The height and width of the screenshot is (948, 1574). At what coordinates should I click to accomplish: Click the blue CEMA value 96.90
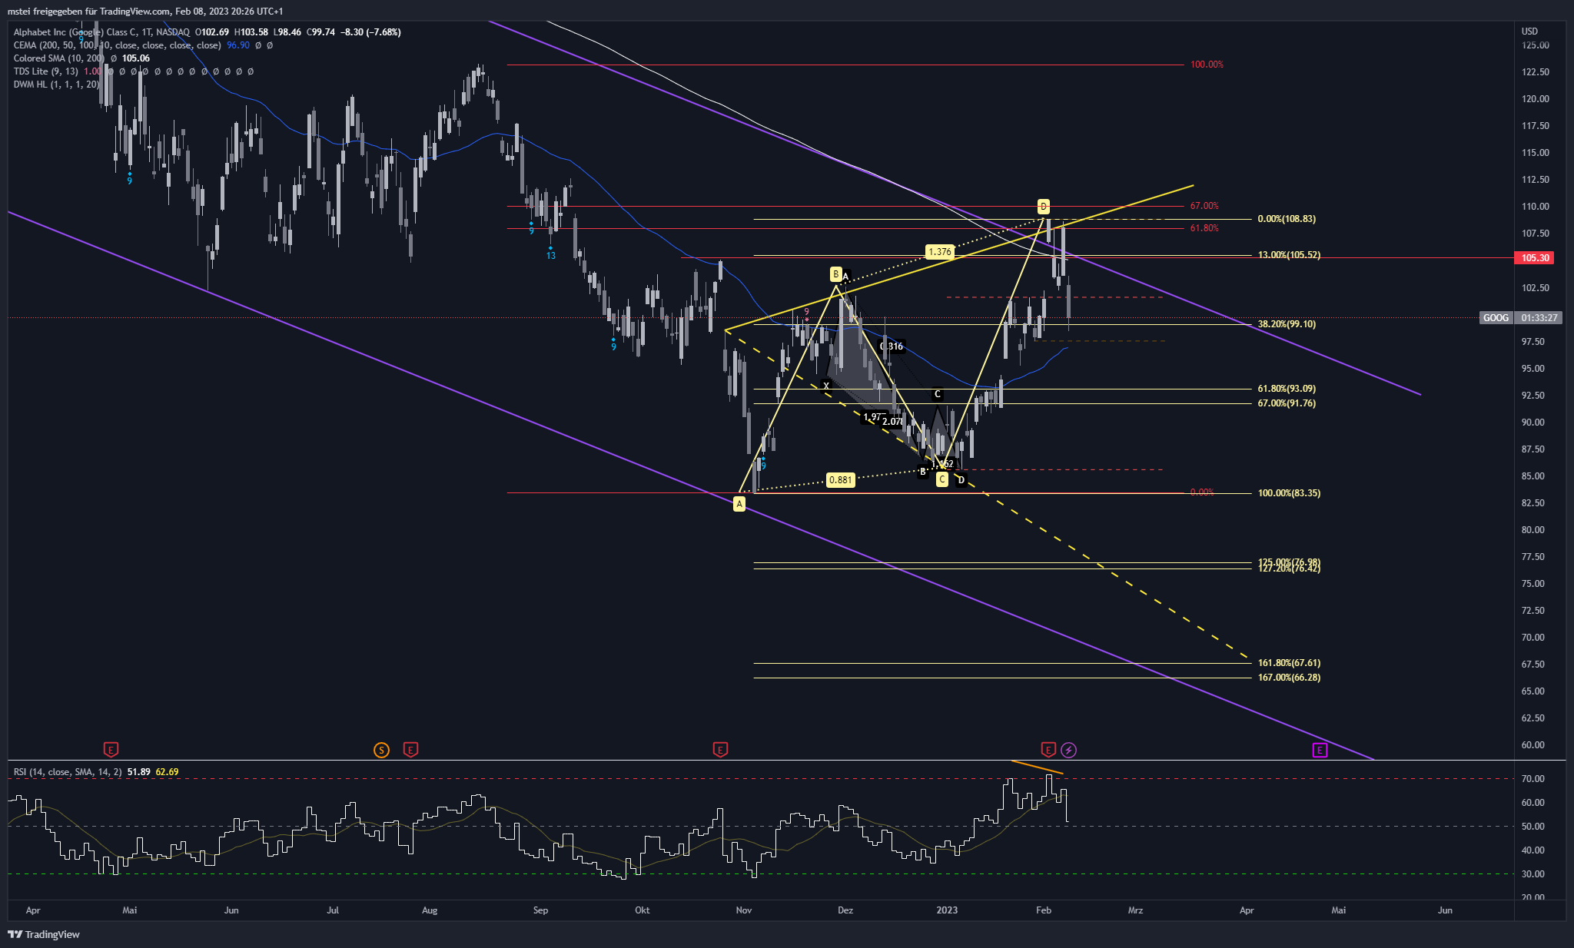coord(238,45)
